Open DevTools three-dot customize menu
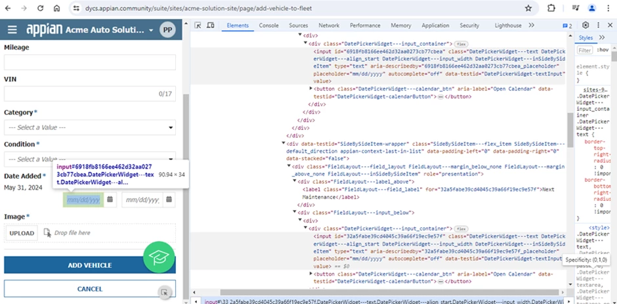The image size is (617, 304). point(598,25)
